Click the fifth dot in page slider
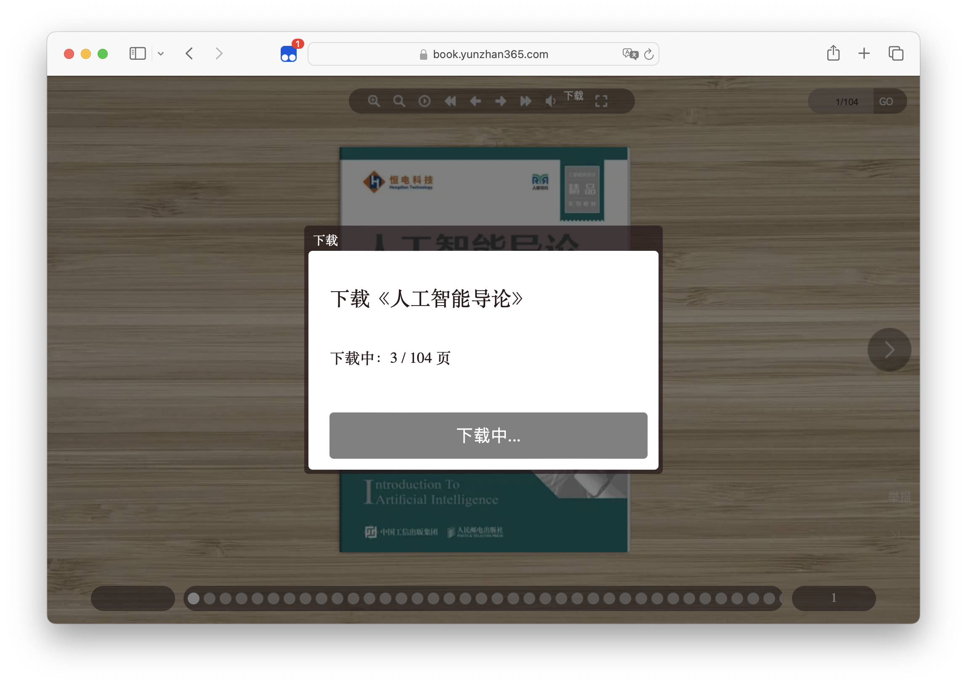Image resolution: width=967 pixels, height=686 pixels. pyautogui.click(x=258, y=598)
